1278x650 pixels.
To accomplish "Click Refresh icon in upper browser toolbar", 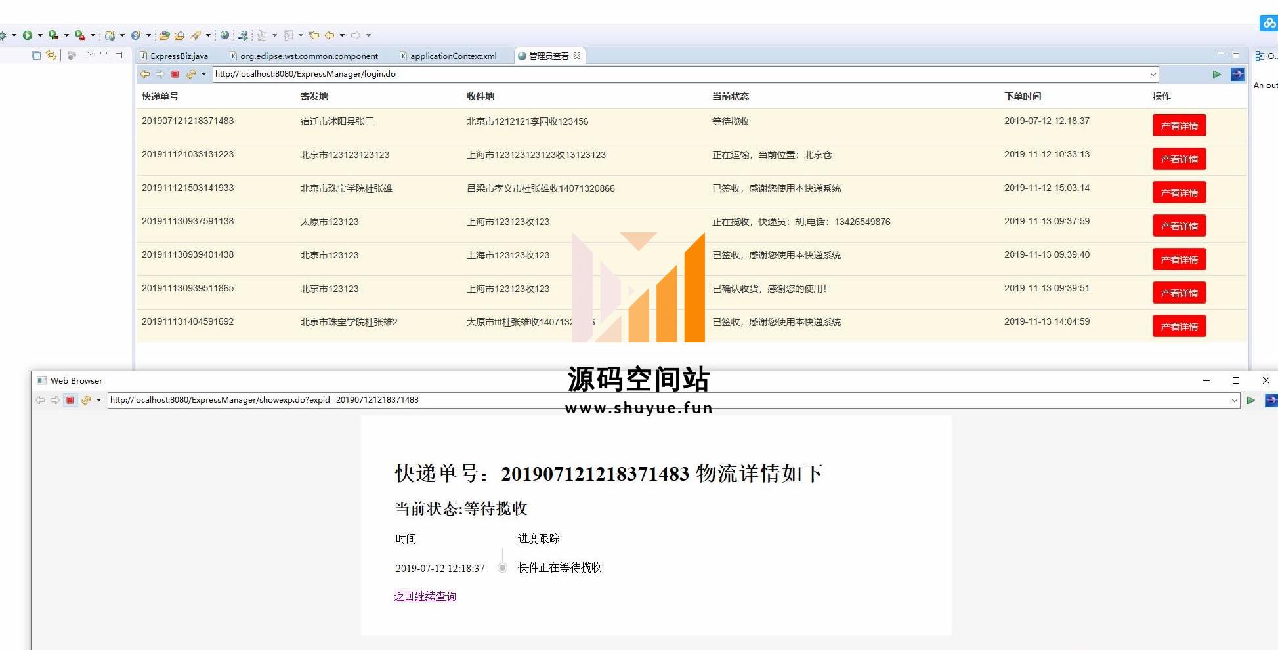I will (x=191, y=74).
